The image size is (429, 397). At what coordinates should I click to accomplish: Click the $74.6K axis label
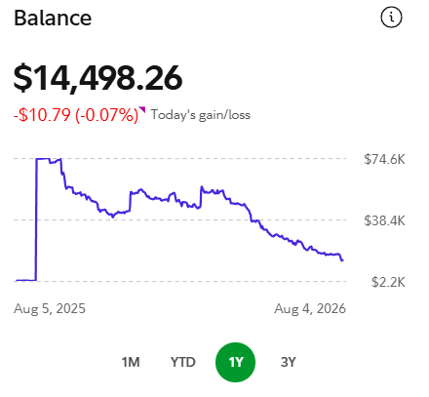click(x=384, y=159)
